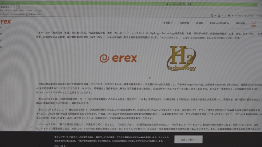
Task: Open the お気に入り(A) menu
Action: 19,11
